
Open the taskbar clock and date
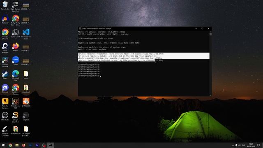point(251,145)
